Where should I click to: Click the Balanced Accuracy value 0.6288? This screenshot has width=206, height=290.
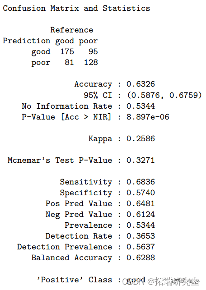140,258
